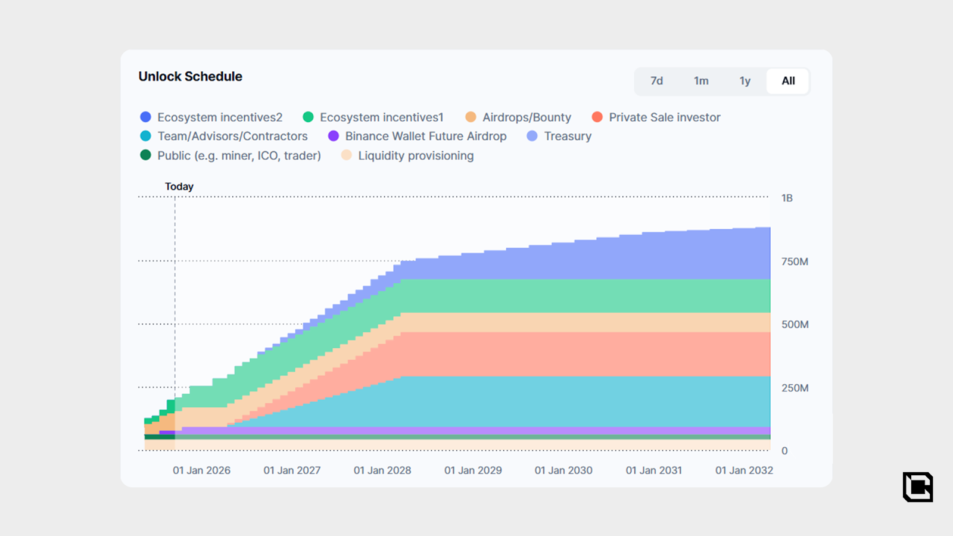Click the 01 Jan 2028 axis label
The height and width of the screenshot is (536, 953).
pyautogui.click(x=382, y=470)
